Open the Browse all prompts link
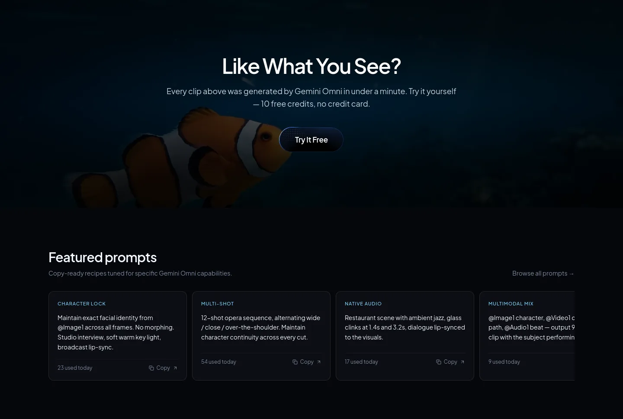This screenshot has width=623, height=419. point(543,273)
